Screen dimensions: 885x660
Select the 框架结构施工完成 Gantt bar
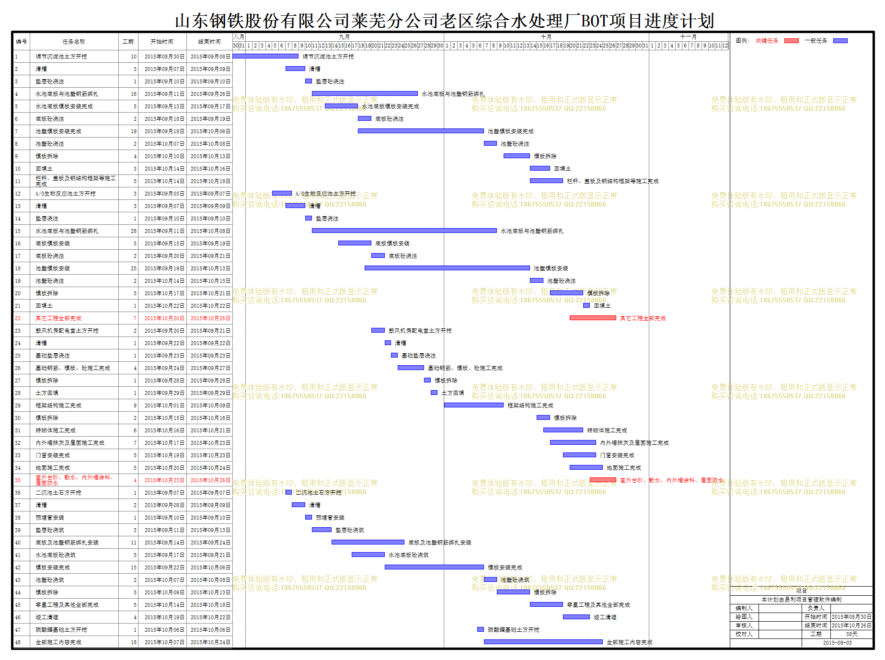[474, 405]
